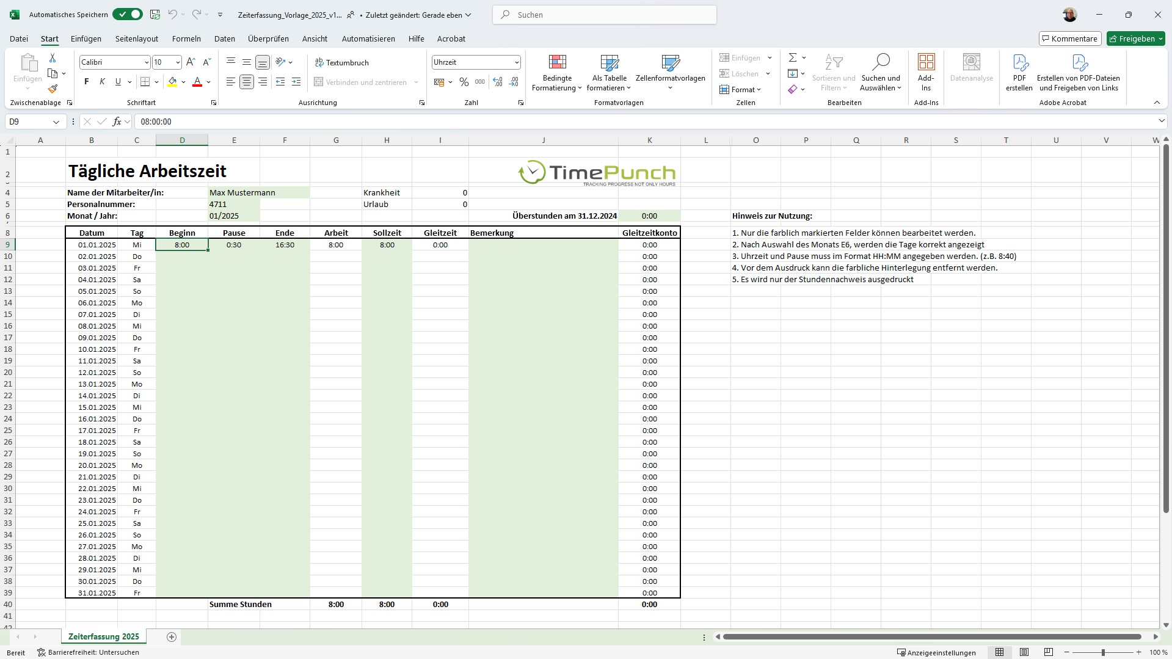Open the Formeln ribbon tab
The width and height of the screenshot is (1172, 659).
click(x=186, y=38)
